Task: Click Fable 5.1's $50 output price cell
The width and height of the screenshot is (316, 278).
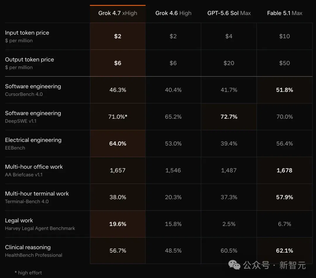Action: (285, 63)
